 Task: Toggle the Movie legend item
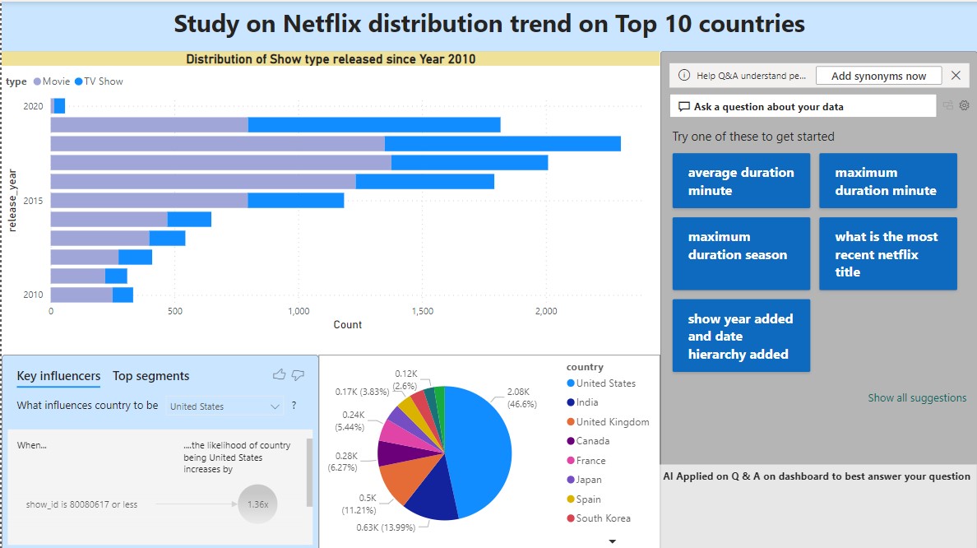coord(51,81)
